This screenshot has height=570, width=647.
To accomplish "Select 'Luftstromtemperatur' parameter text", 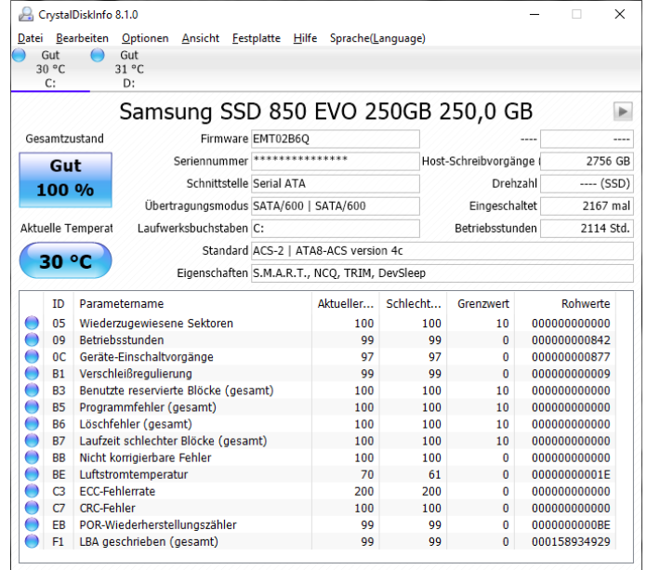I will coord(133,474).
